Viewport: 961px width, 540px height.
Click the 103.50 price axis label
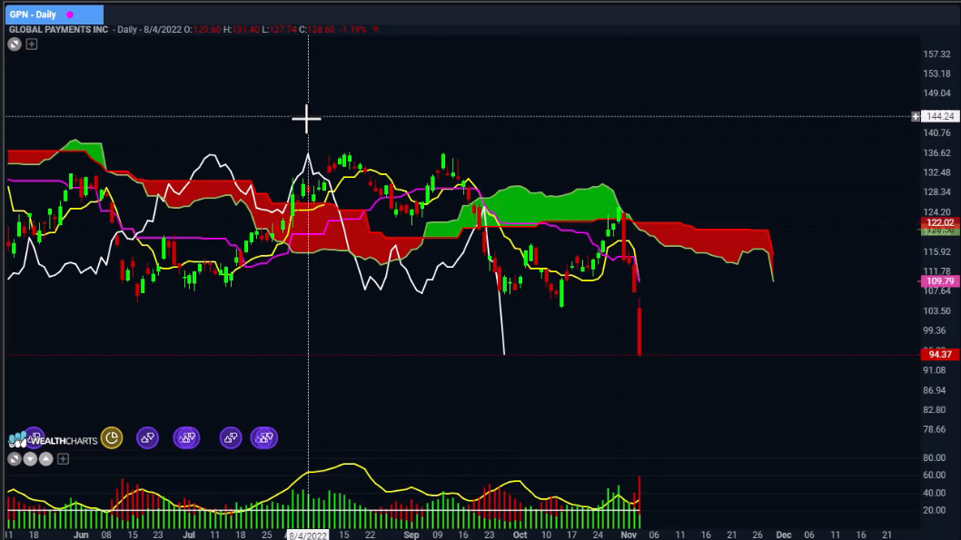coord(937,311)
